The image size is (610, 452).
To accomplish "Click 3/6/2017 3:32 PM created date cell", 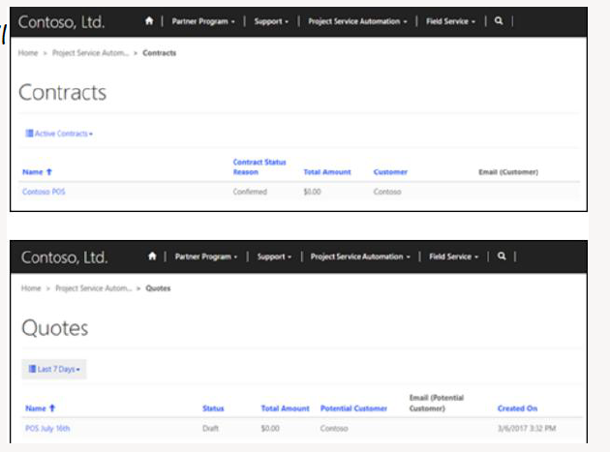I will pos(527,428).
